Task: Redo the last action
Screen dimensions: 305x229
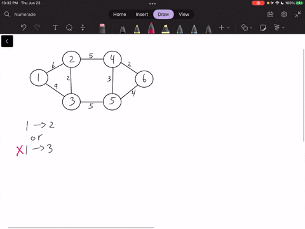Action: pyautogui.click(x=37, y=27)
